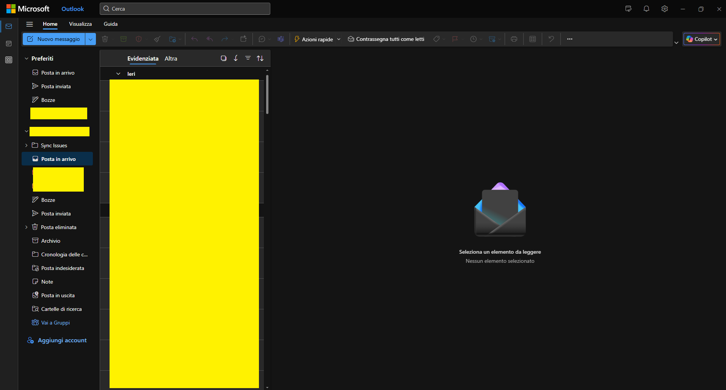Toggle sort order arrows in message list
This screenshot has width=726, height=390.
tap(260, 58)
